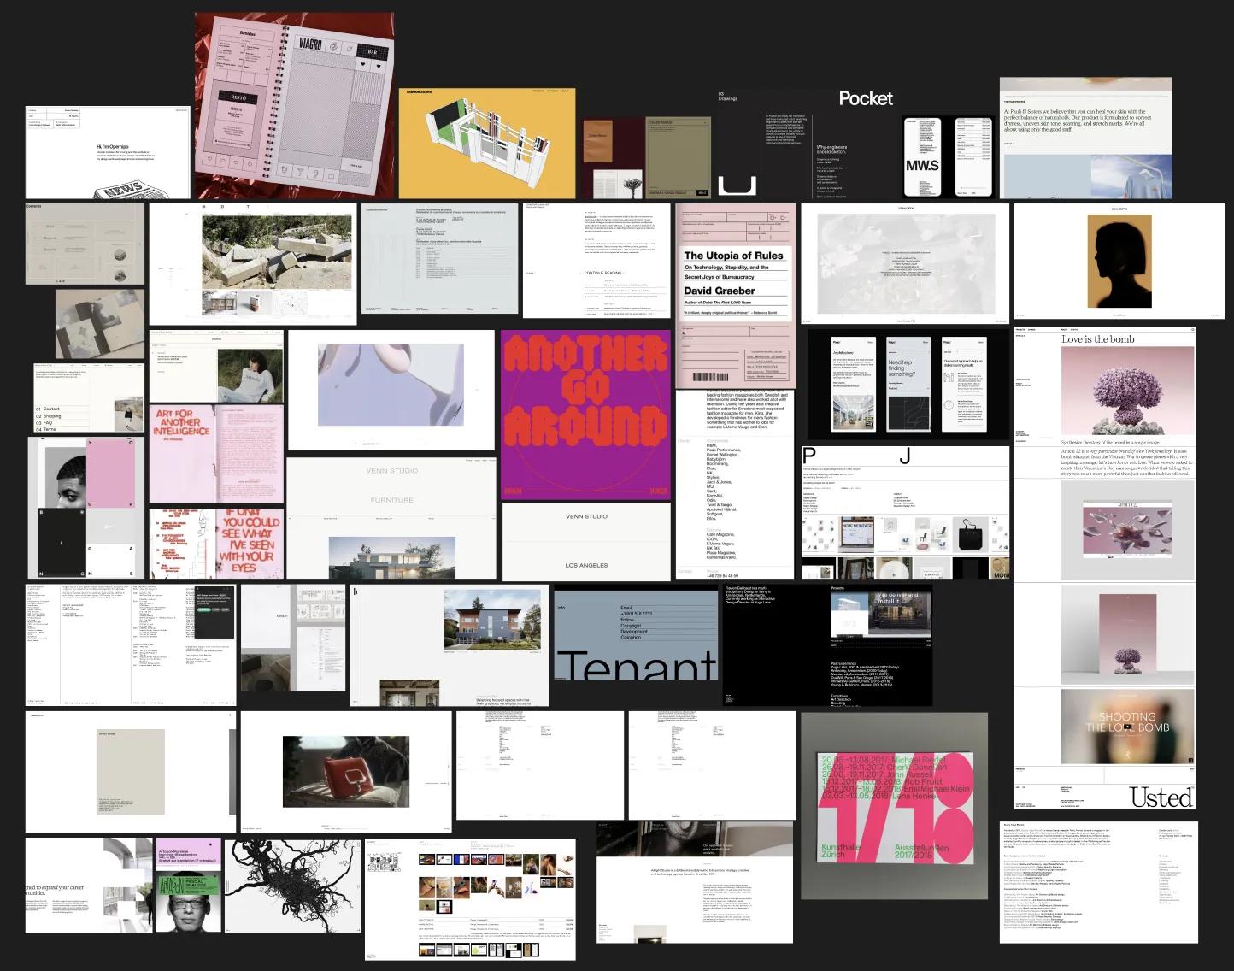
Task: Click the Follow link on the Tenant page
Action: [x=627, y=620]
